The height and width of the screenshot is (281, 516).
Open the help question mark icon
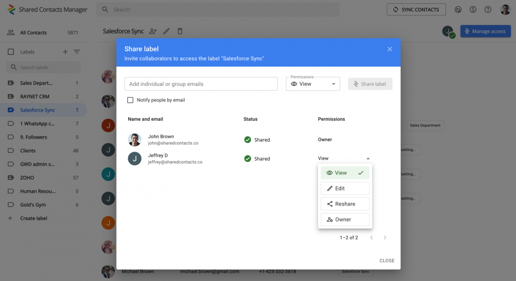pyautogui.click(x=488, y=9)
